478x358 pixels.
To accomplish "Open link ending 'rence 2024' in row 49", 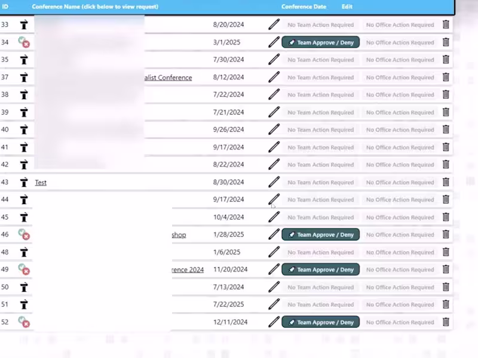I will 188,270.
